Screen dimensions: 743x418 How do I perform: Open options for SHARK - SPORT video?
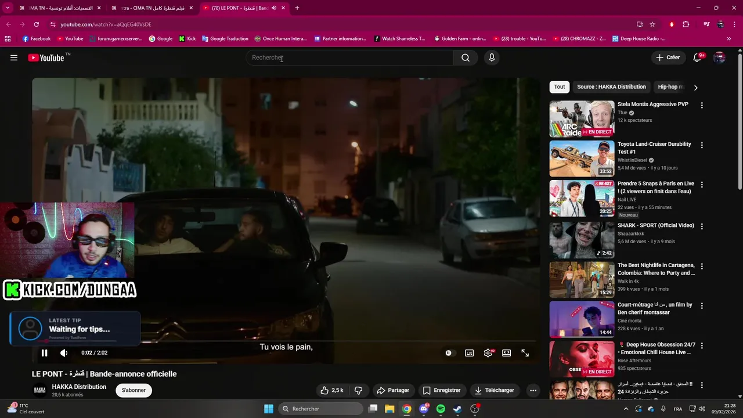[x=702, y=226]
